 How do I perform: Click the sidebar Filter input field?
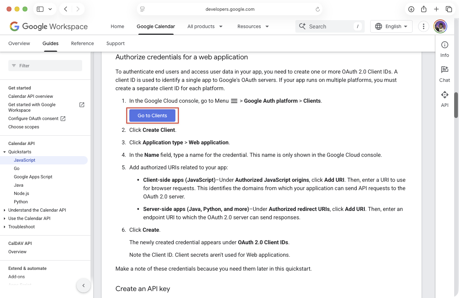(x=45, y=66)
